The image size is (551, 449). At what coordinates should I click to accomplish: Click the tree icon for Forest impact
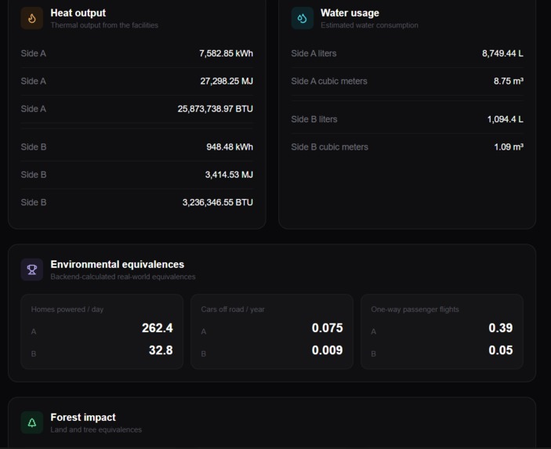pos(32,422)
